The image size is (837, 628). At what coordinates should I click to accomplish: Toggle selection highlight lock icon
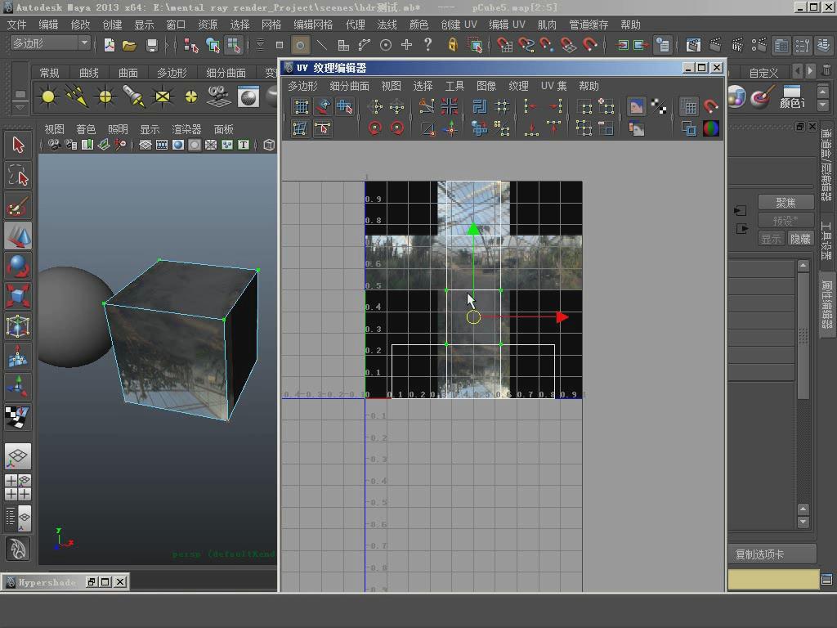point(452,45)
